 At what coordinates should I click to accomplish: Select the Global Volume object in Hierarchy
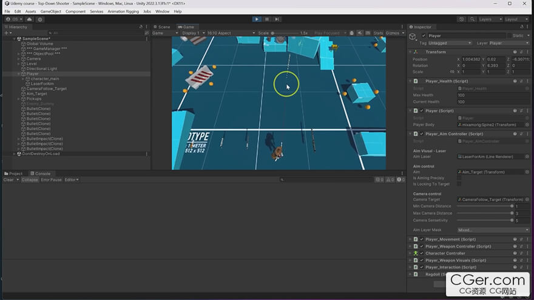(39, 44)
